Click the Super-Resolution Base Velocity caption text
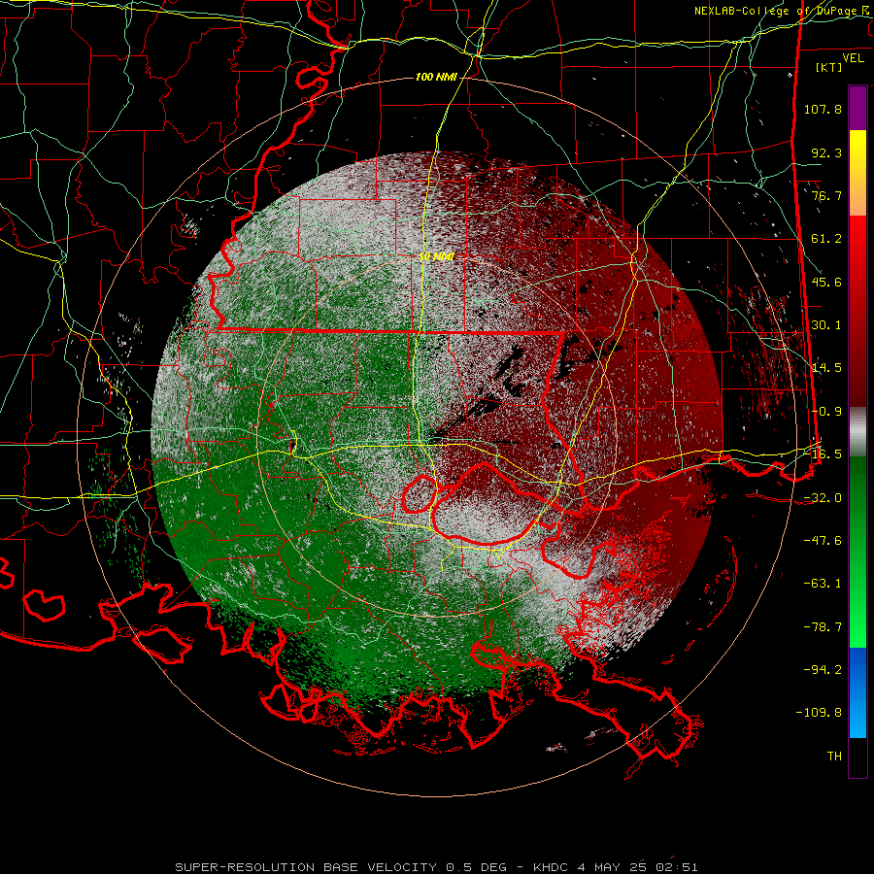This screenshot has height=874, width=874. pyautogui.click(x=436, y=867)
